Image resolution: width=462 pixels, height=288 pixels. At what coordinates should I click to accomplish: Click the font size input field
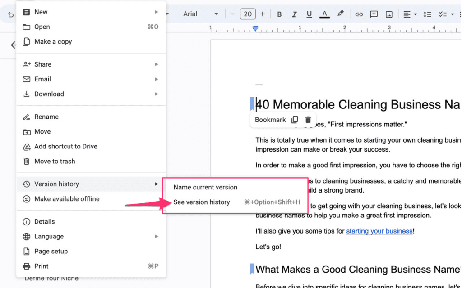pyautogui.click(x=248, y=14)
